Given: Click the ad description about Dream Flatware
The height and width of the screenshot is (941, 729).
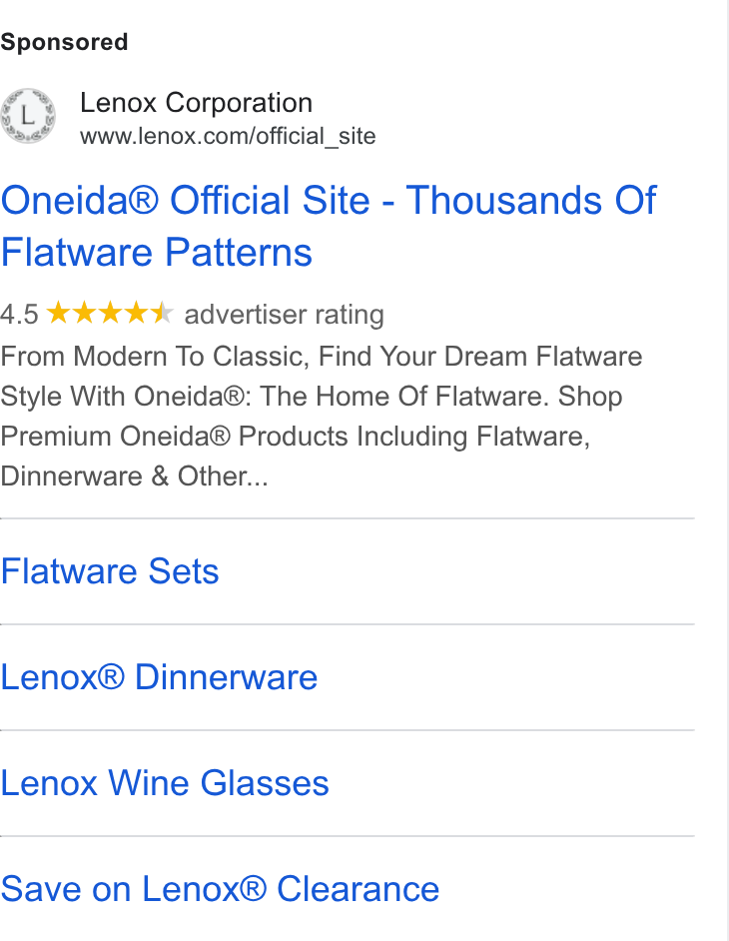Looking at the screenshot, I should click(x=321, y=416).
